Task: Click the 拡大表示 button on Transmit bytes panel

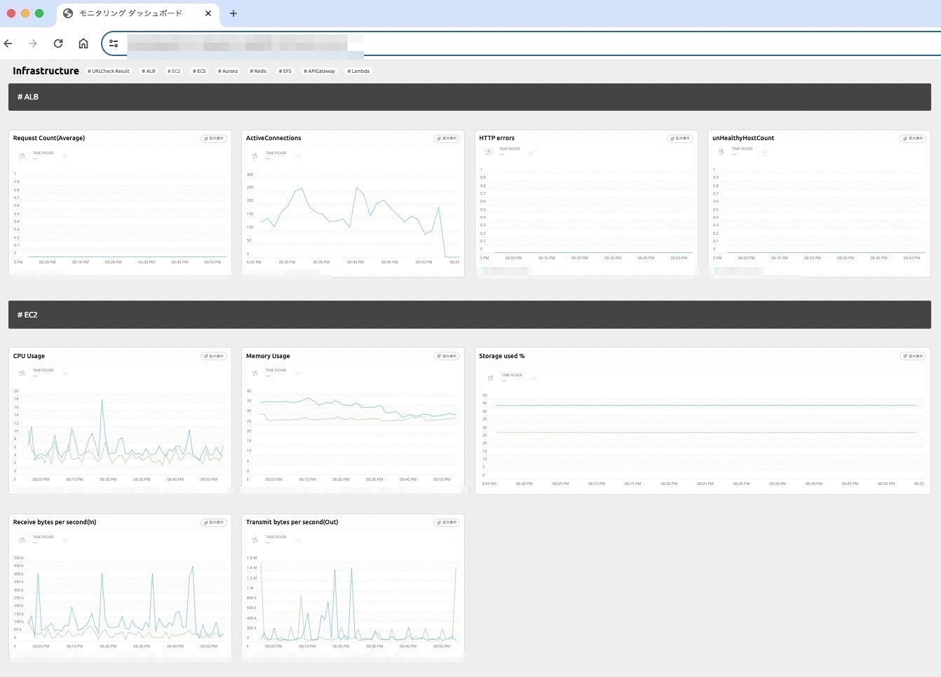Action: pyautogui.click(x=447, y=523)
